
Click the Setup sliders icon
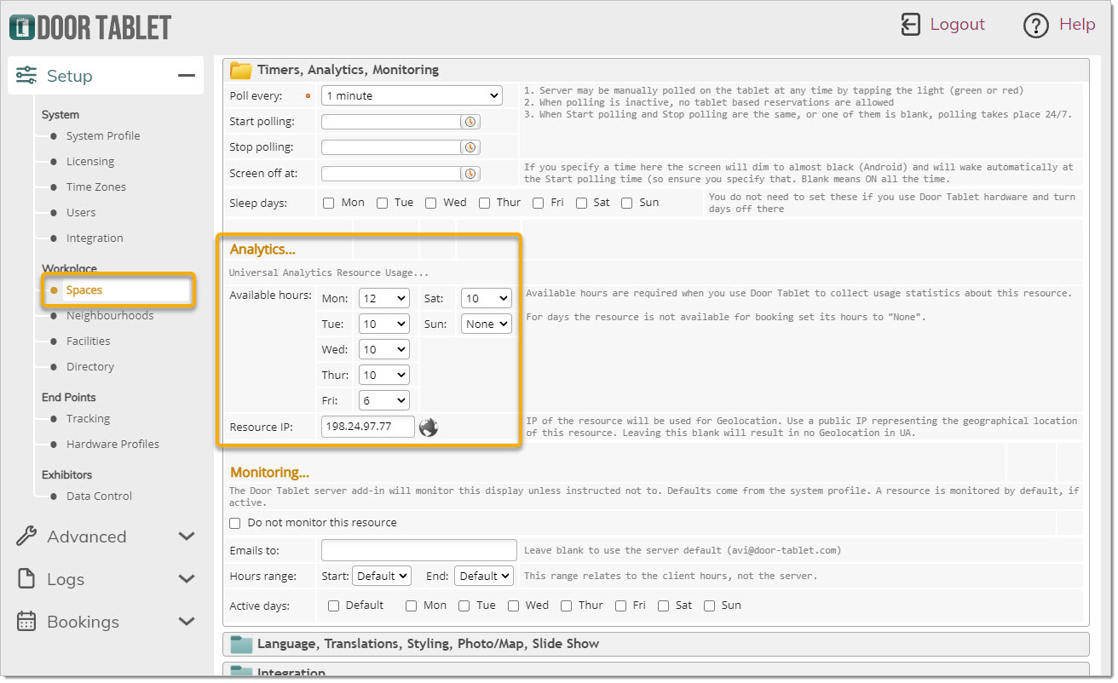pos(26,76)
